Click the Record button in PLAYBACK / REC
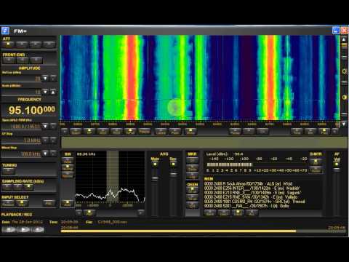 tap(38, 229)
